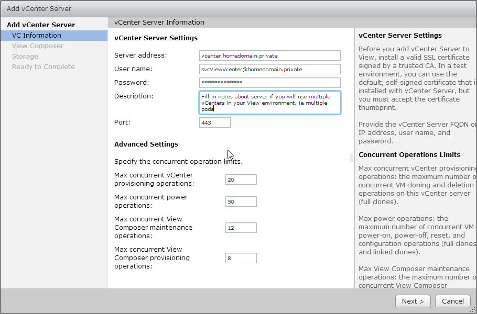Click the Port number field

[215, 122]
